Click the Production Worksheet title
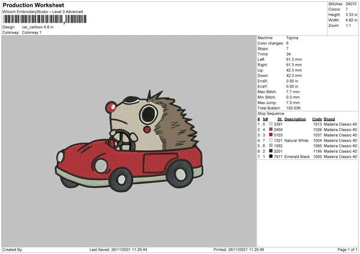This screenshot has height=254, width=360. click(33, 5)
